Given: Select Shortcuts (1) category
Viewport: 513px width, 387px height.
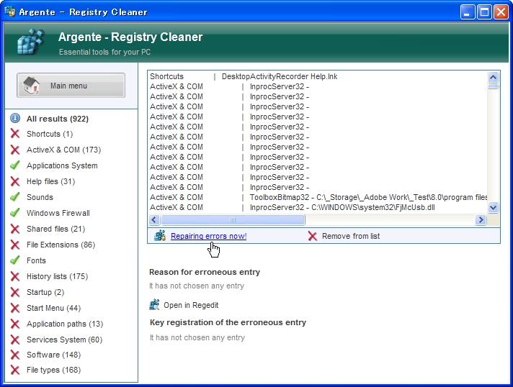Looking at the screenshot, I should coord(50,134).
